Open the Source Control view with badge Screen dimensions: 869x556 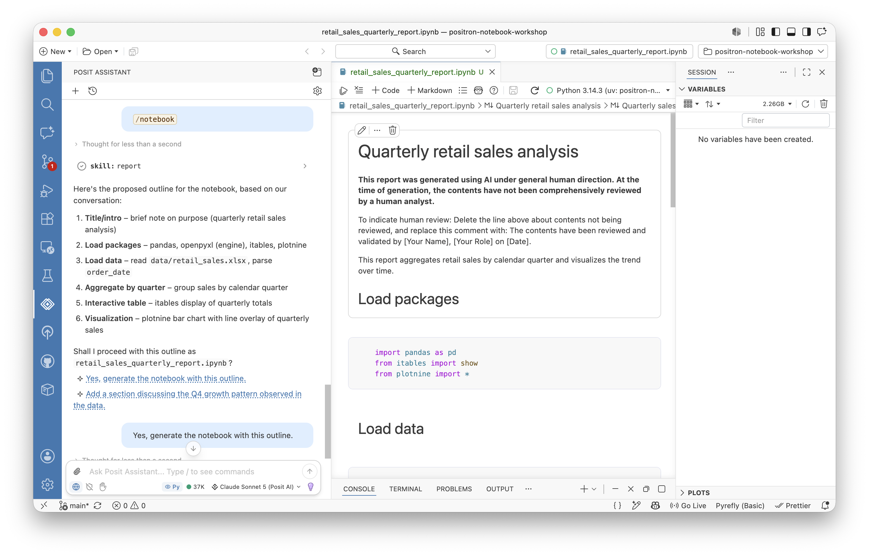pyautogui.click(x=47, y=162)
